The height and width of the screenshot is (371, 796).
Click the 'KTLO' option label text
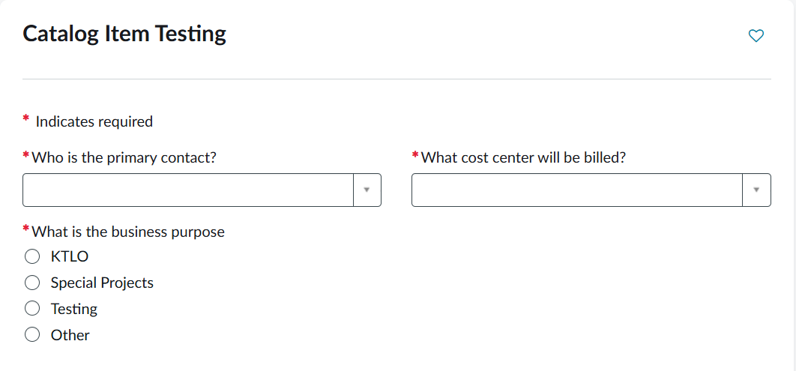coord(70,256)
